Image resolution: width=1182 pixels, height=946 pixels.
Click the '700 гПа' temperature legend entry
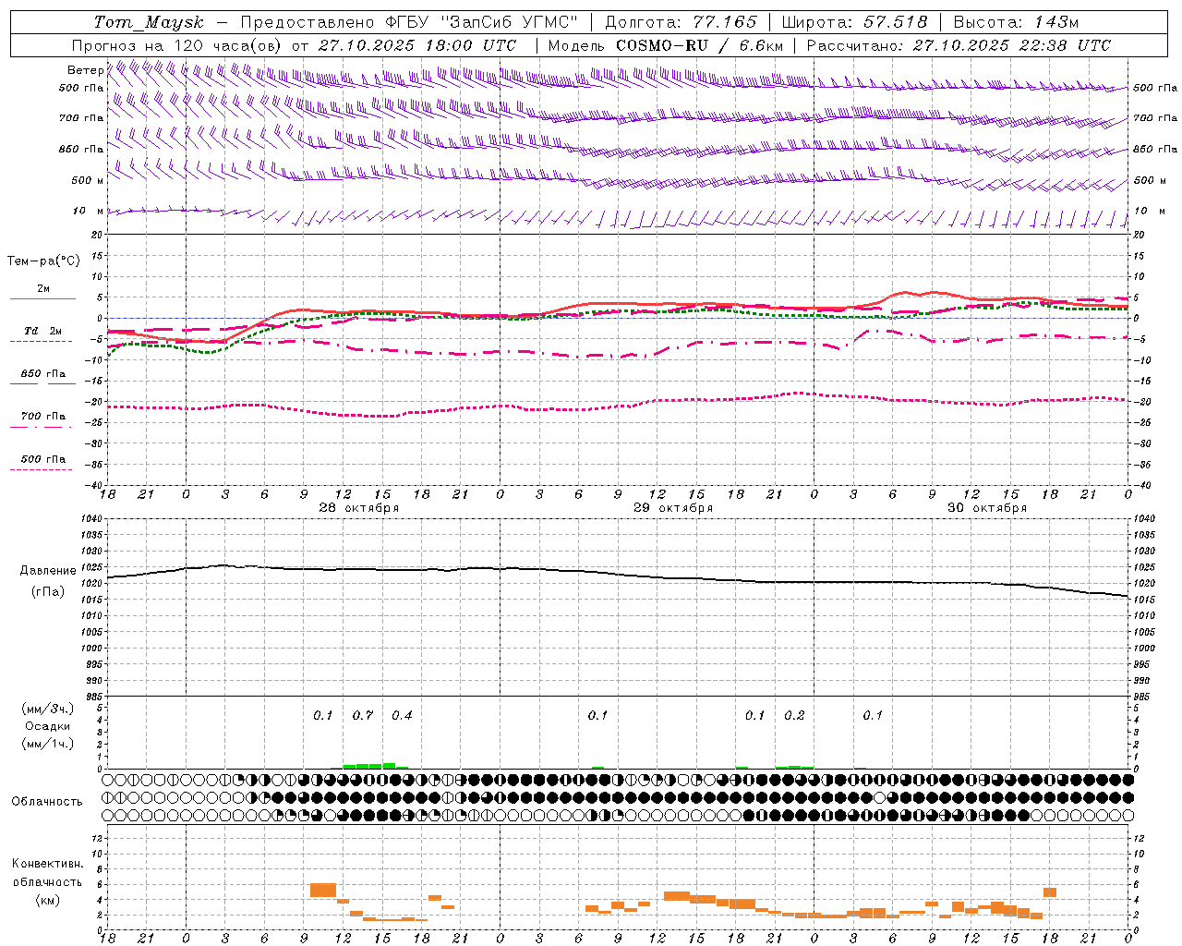pyautogui.click(x=42, y=417)
